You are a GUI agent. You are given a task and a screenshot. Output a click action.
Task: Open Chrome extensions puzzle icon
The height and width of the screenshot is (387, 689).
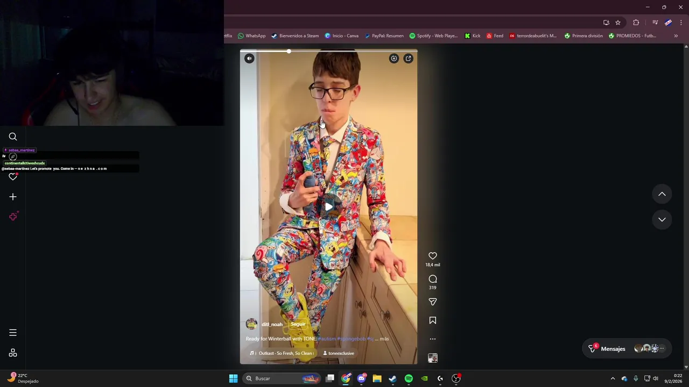[x=636, y=23]
